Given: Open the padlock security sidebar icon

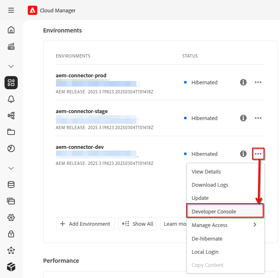Looking at the screenshot, I should click(x=11, y=234).
